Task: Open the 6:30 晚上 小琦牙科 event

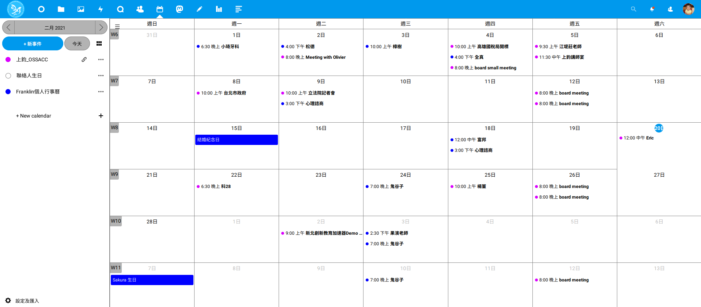Action: click(218, 47)
